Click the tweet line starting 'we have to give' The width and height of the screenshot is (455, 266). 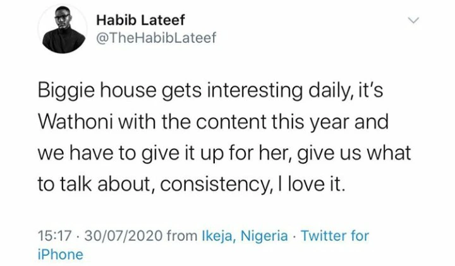click(x=224, y=153)
